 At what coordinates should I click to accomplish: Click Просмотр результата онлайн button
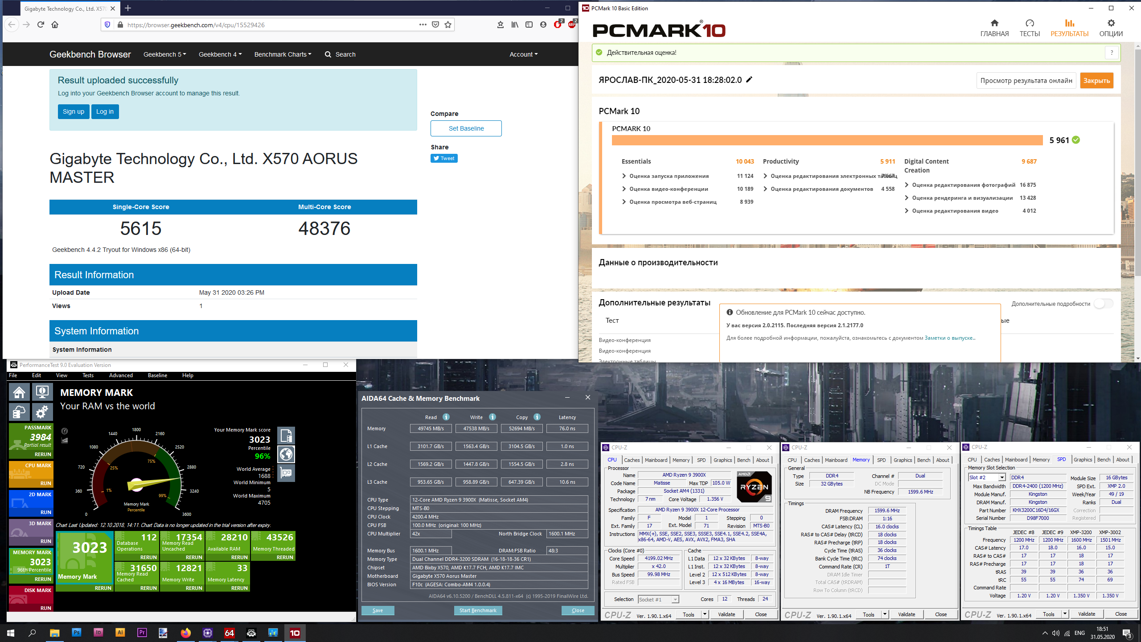tap(1026, 81)
